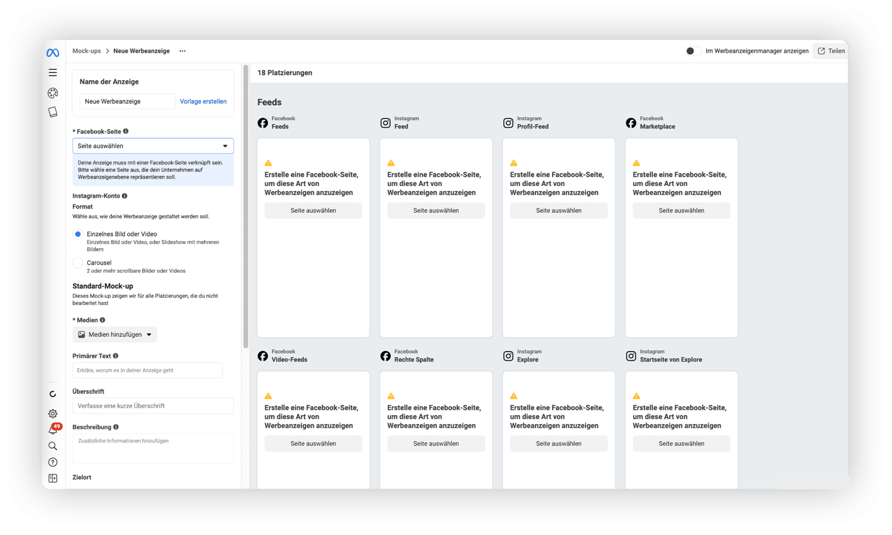Image resolution: width=892 pixels, height=535 pixels.
Task: Click Seite auswählen in Startseite von Explore card
Action: click(681, 444)
